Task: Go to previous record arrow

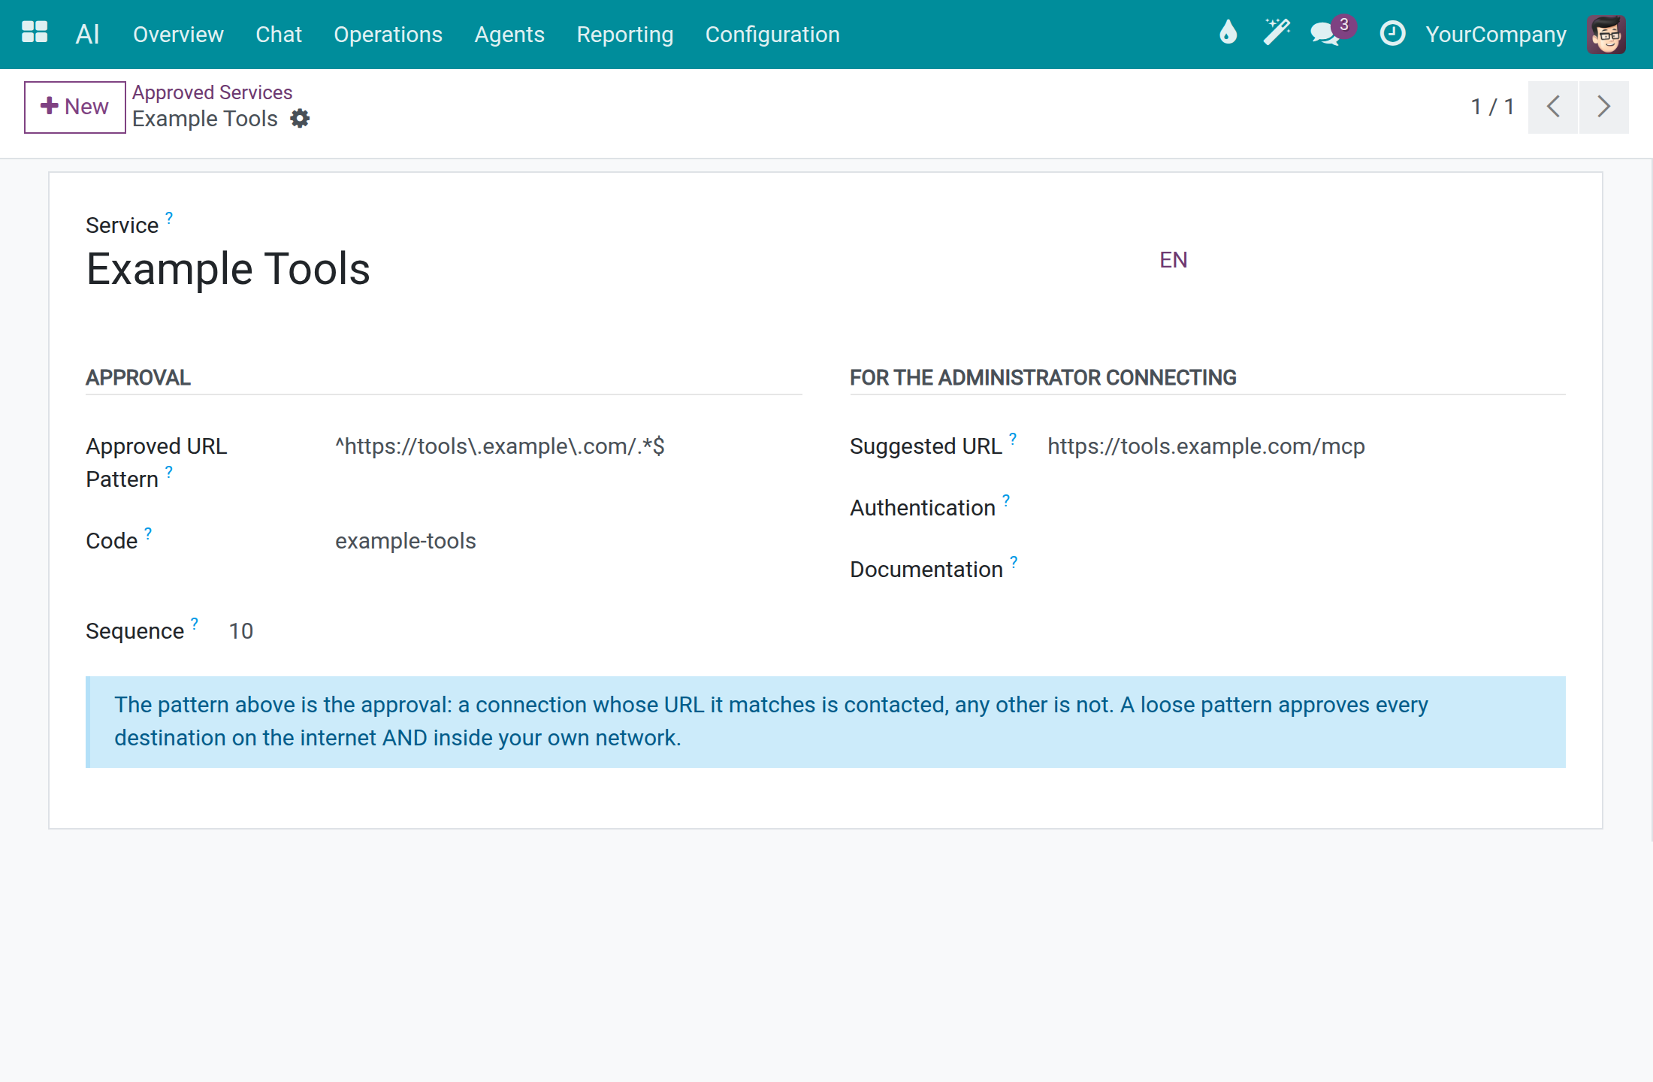Action: click(x=1553, y=107)
